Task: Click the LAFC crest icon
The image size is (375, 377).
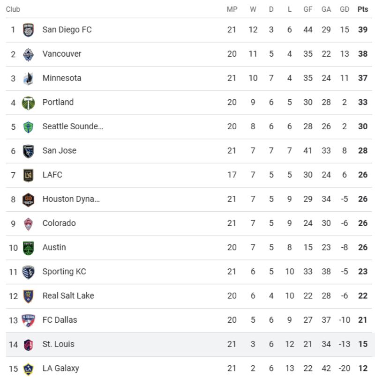Action: point(29,175)
